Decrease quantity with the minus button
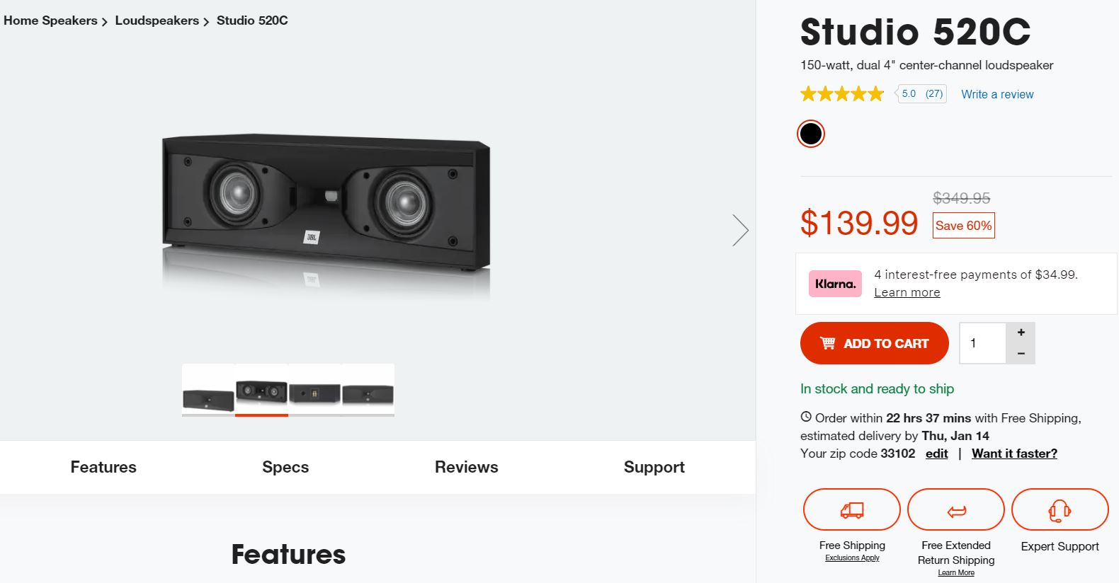The image size is (1119, 583). [1021, 353]
